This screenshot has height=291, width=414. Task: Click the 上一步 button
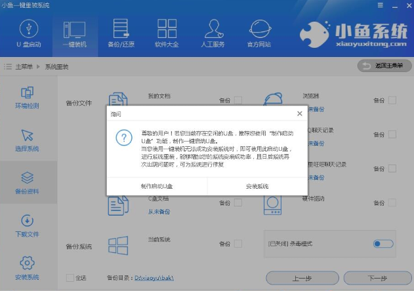pos(302,278)
